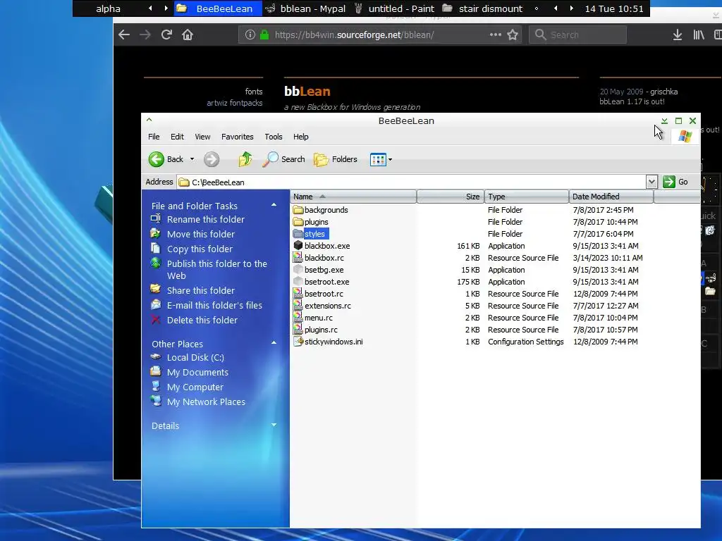Click the clock showing 14 Tue 10:51

point(614,8)
